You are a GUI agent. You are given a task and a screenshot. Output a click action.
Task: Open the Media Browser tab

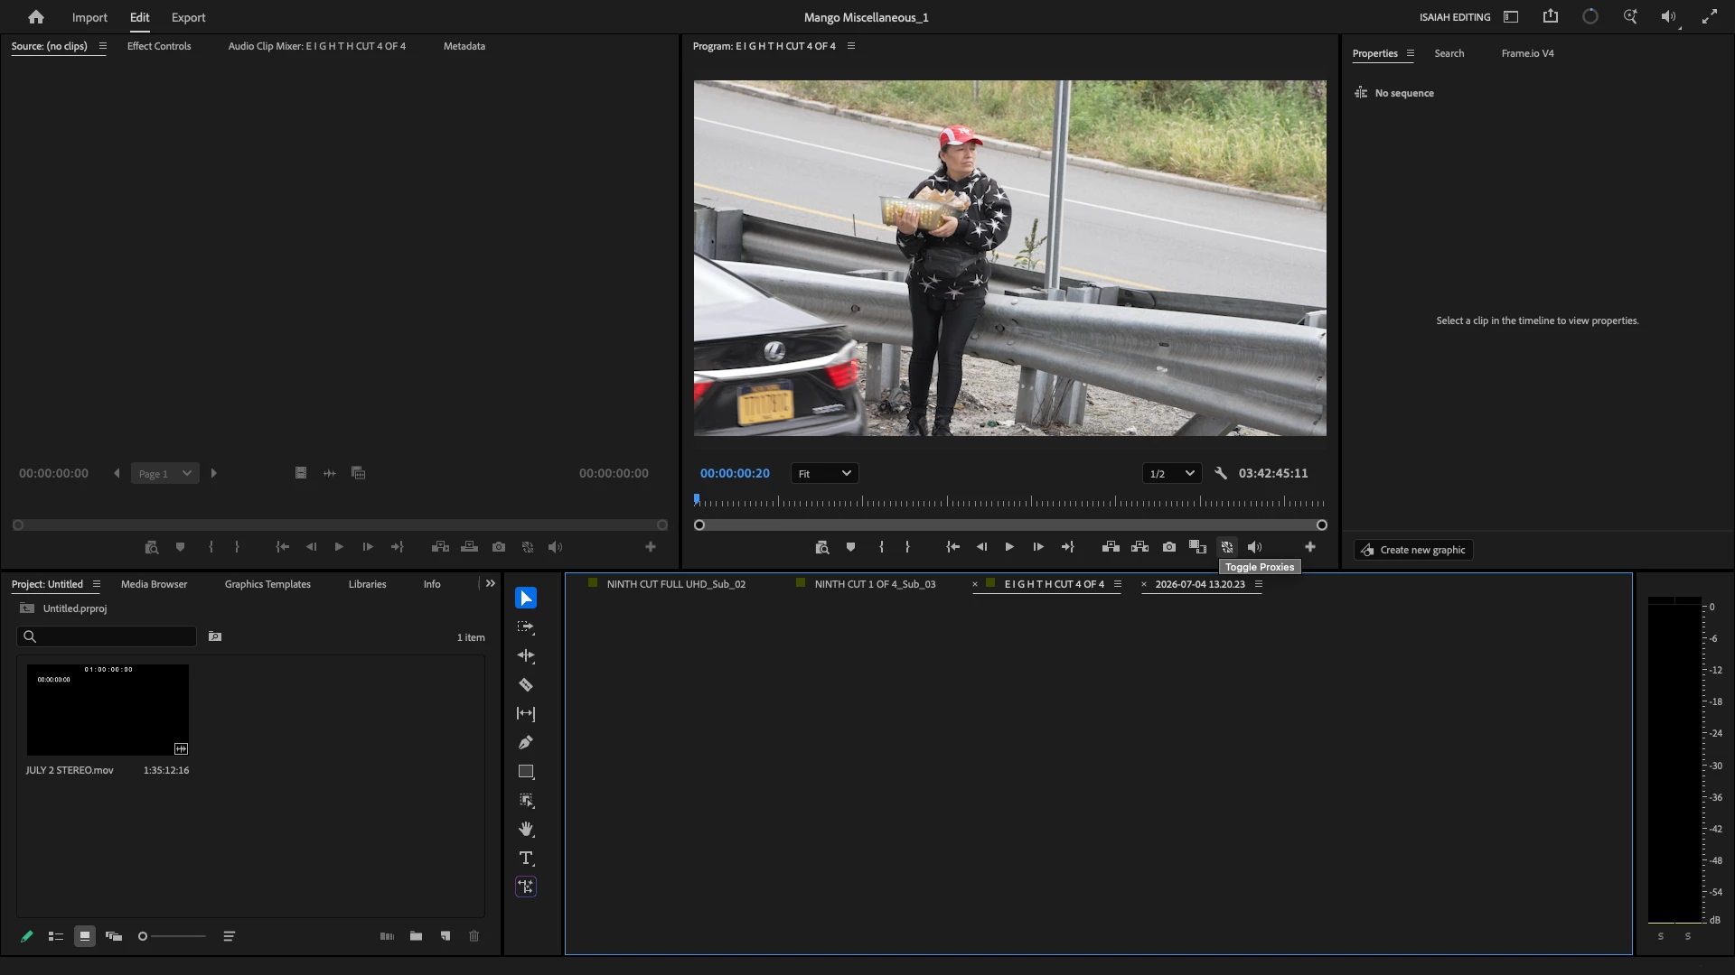pyautogui.click(x=154, y=584)
